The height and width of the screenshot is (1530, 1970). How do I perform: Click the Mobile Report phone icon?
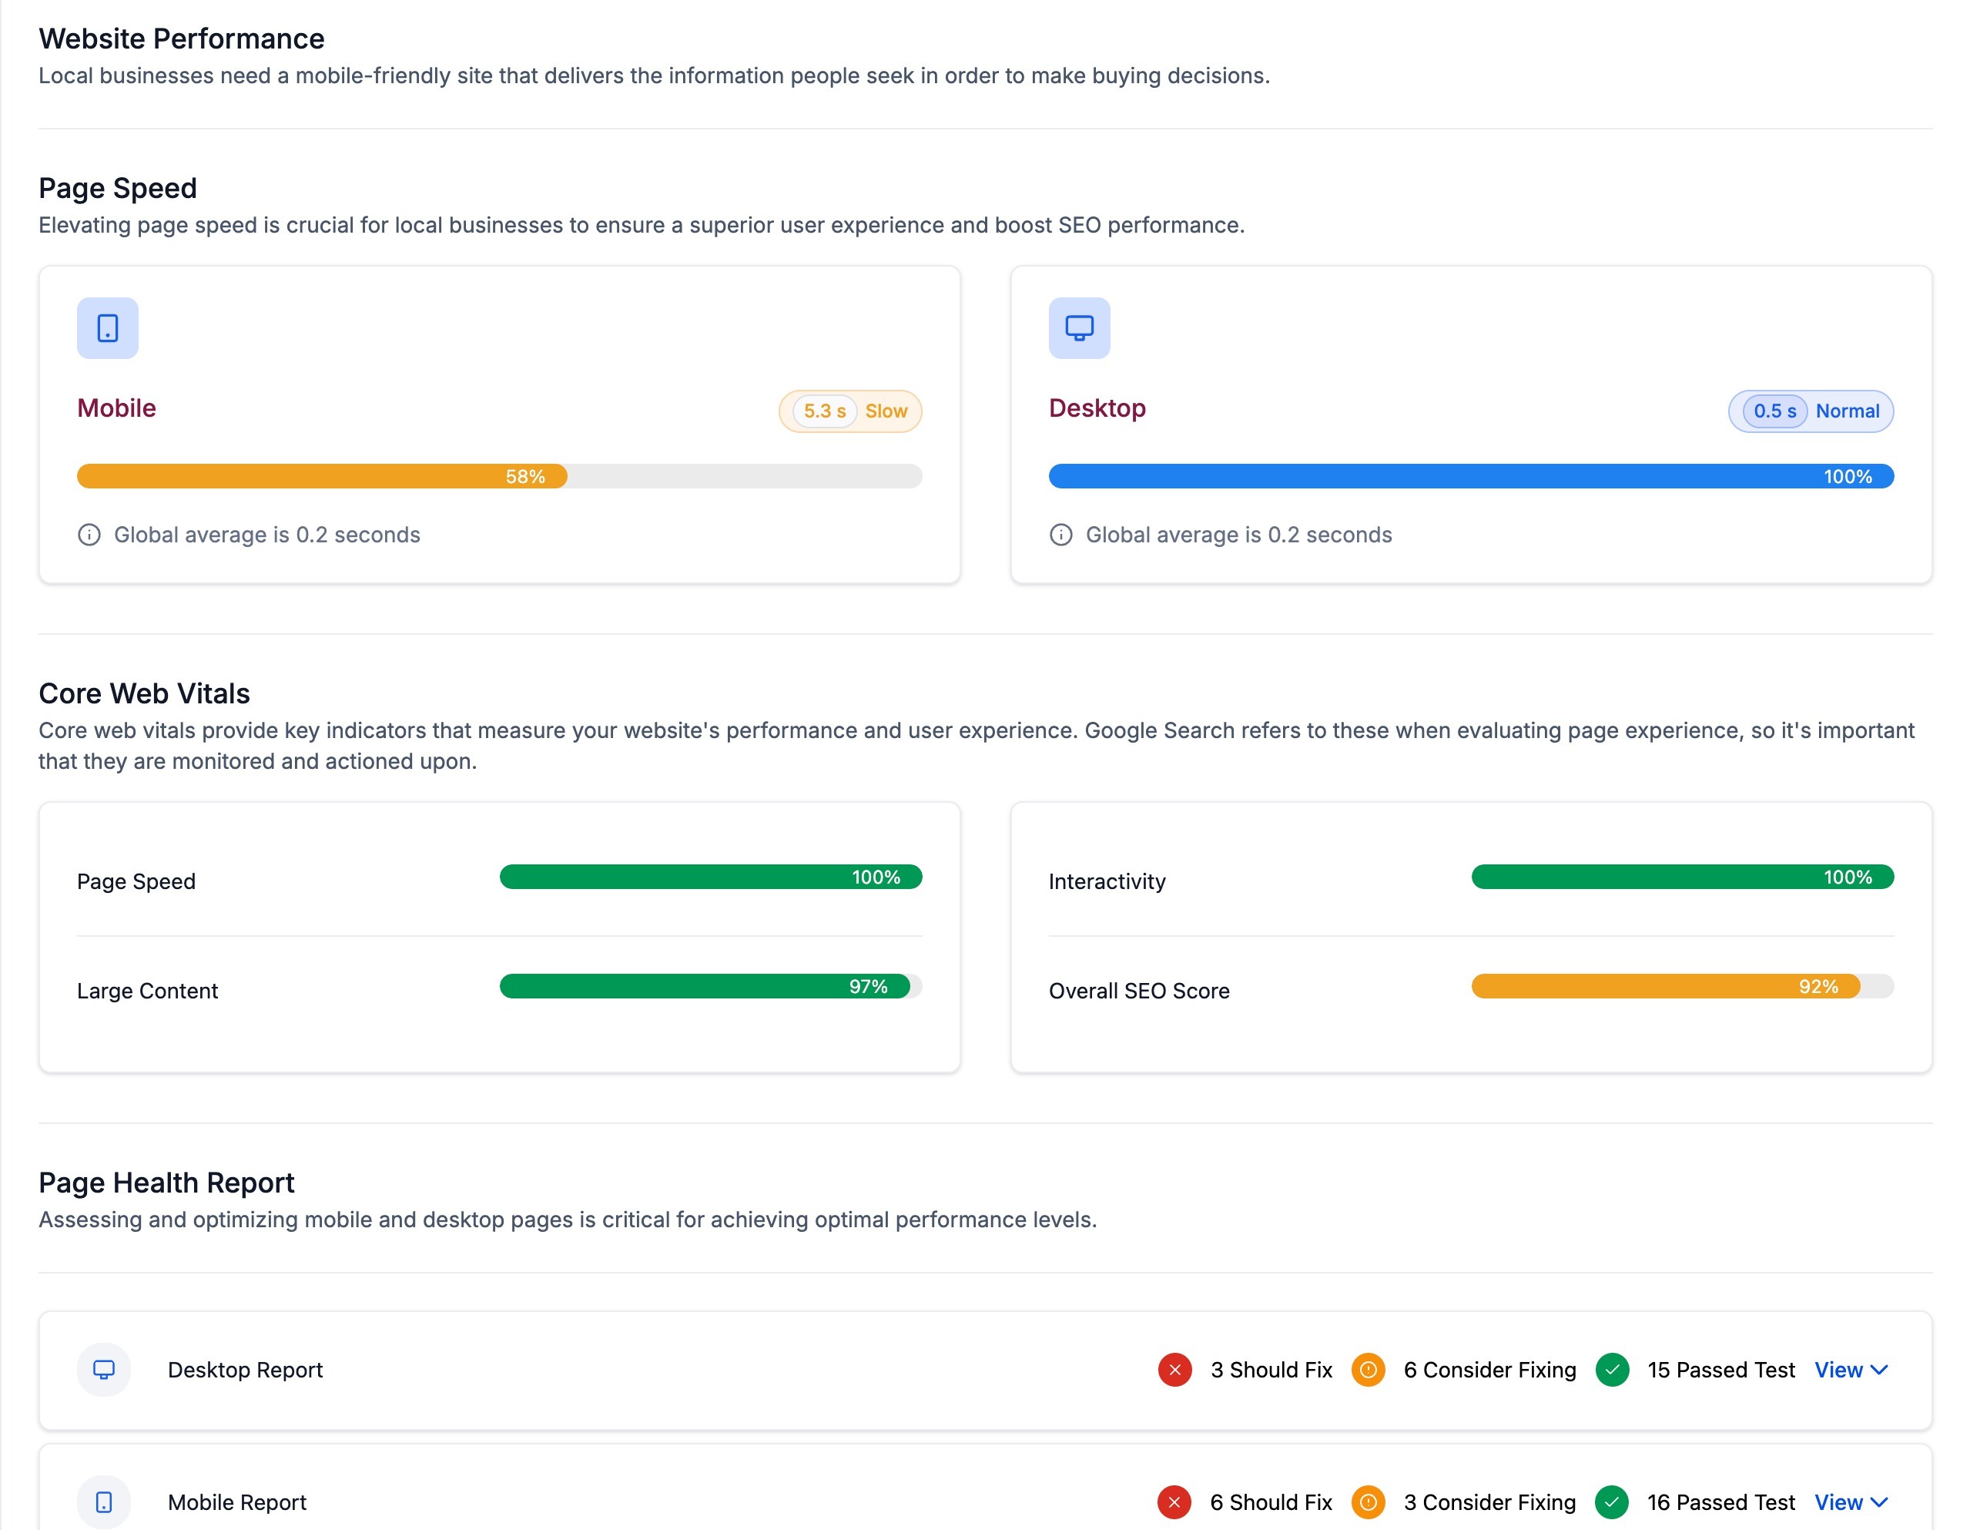pos(104,1502)
